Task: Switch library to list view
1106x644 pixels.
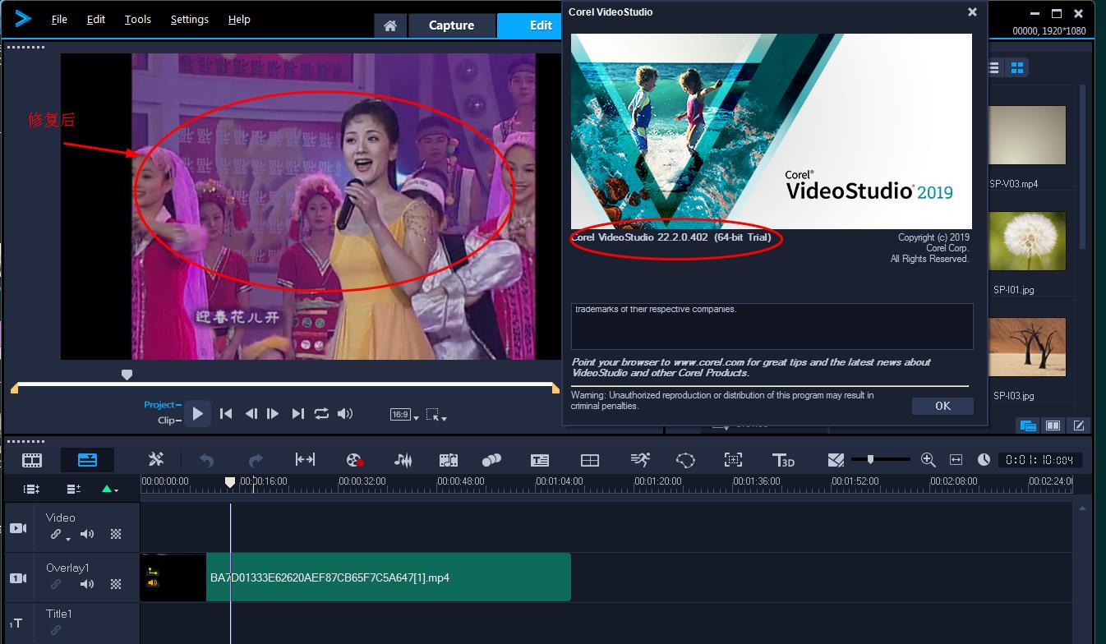Action: [x=993, y=67]
